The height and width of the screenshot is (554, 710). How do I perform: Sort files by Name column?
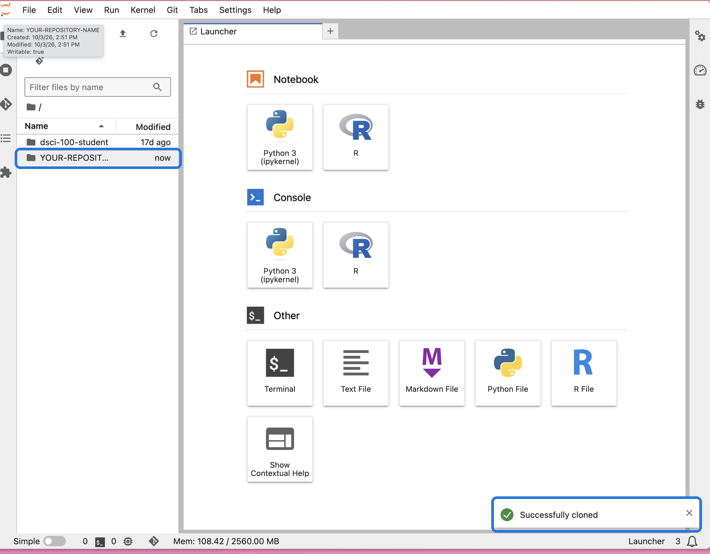pyautogui.click(x=66, y=126)
